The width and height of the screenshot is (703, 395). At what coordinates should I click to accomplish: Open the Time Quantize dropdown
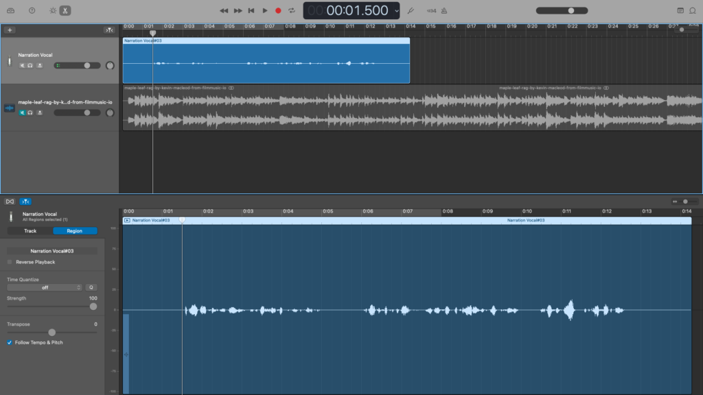[x=45, y=287]
